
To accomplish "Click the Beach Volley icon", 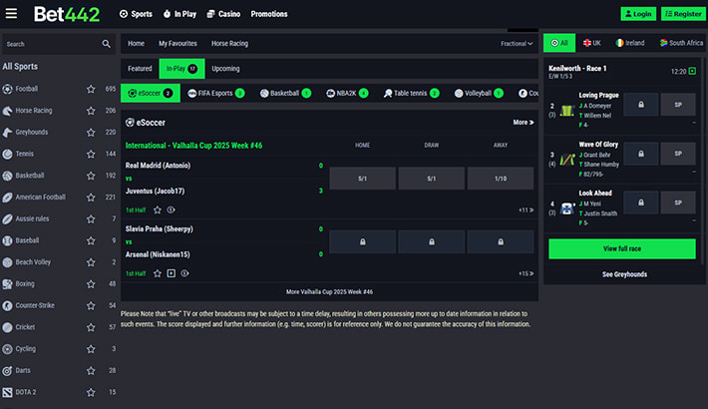I will coord(7,262).
